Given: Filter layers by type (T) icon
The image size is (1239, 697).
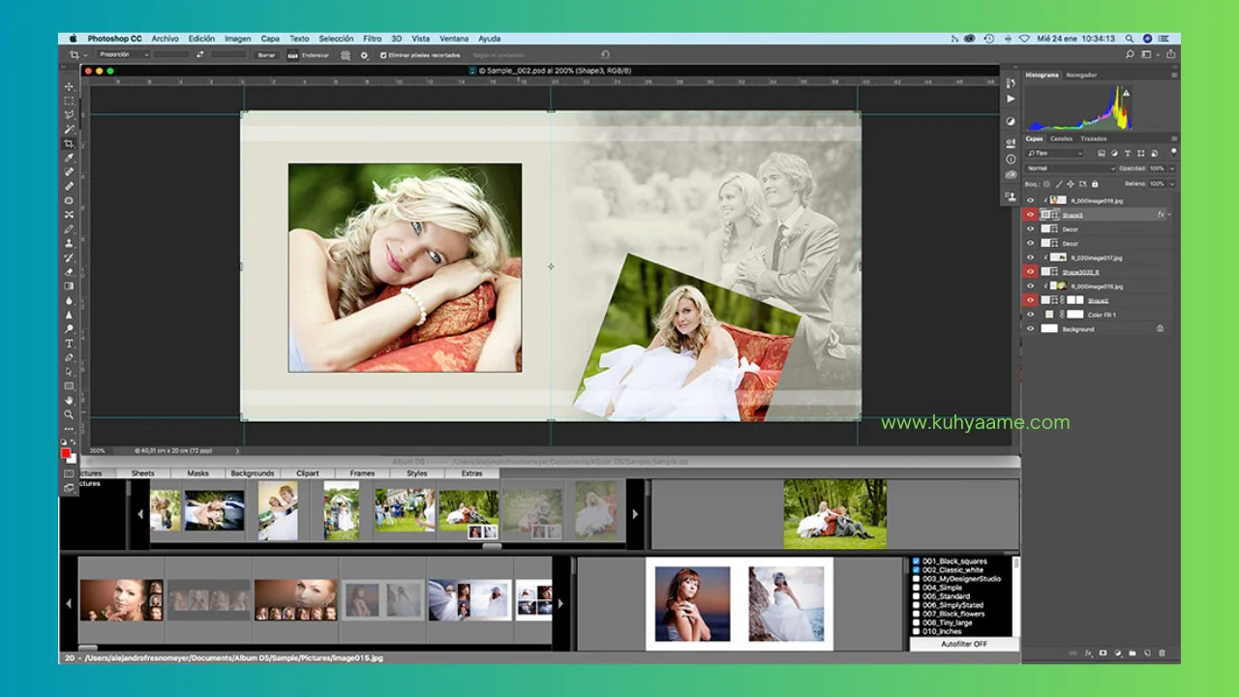Looking at the screenshot, I should 1128,153.
